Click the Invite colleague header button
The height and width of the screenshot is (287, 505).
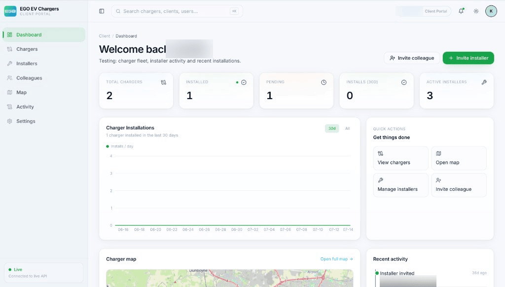tap(412, 58)
